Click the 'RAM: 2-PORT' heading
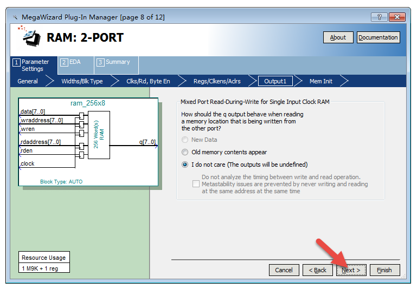 pyautogui.click(x=85, y=37)
